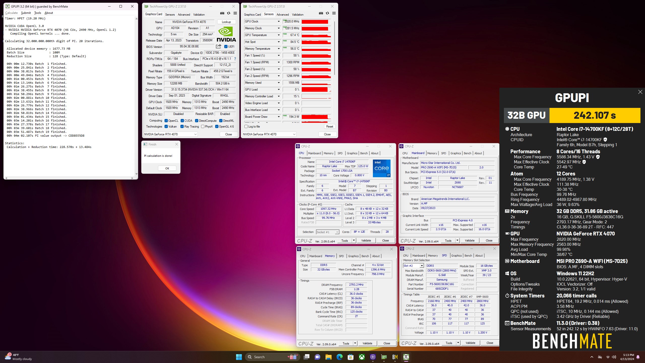Open File Explorer from the taskbar

[328, 357]
